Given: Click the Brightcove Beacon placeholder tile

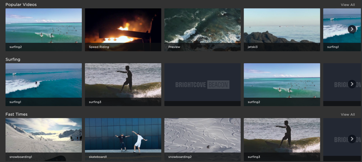Looking at the screenshot, I should 202,84.
